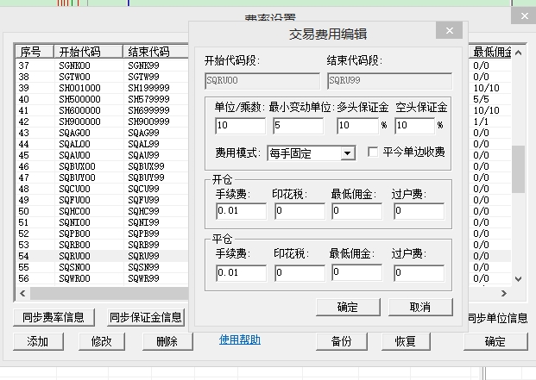
Task: Click the 最小变动单位 input field
Action: pos(298,126)
